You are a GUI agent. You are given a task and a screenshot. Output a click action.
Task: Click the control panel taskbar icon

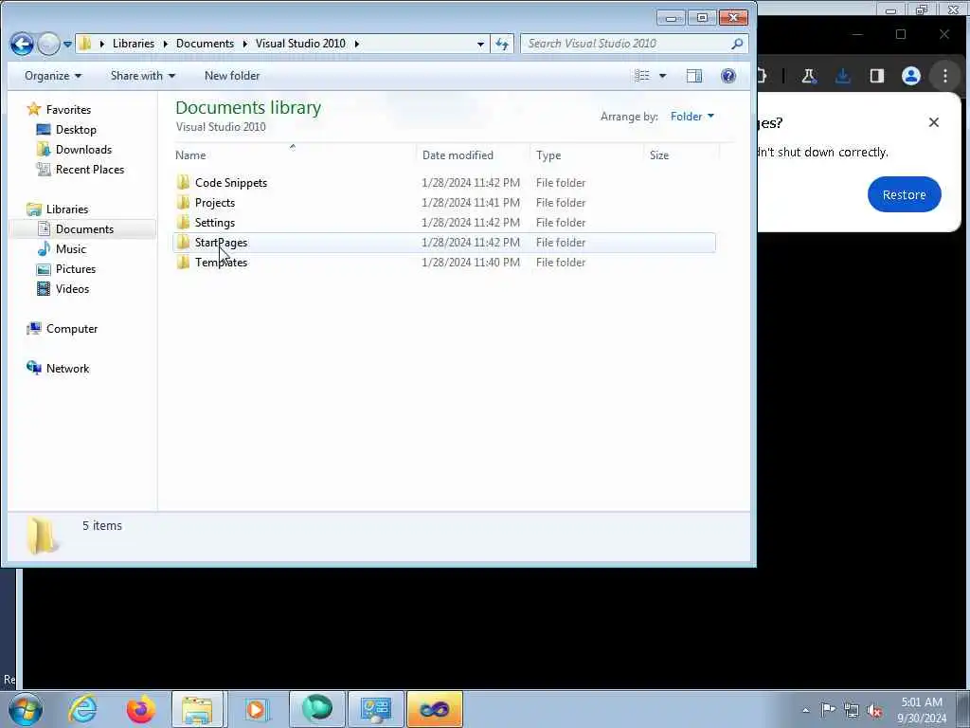pyautogui.click(x=375, y=709)
